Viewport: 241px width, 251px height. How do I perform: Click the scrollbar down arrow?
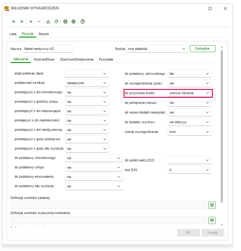pyautogui.click(x=222, y=225)
